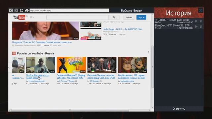This screenshot has height=119, width=212.
Task: Open the Ведущая "России 24" title link
Action: (x=42, y=42)
